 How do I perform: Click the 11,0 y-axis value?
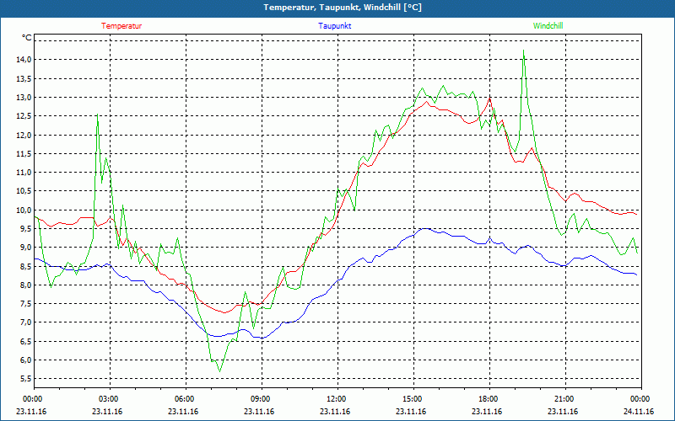[24, 173]
